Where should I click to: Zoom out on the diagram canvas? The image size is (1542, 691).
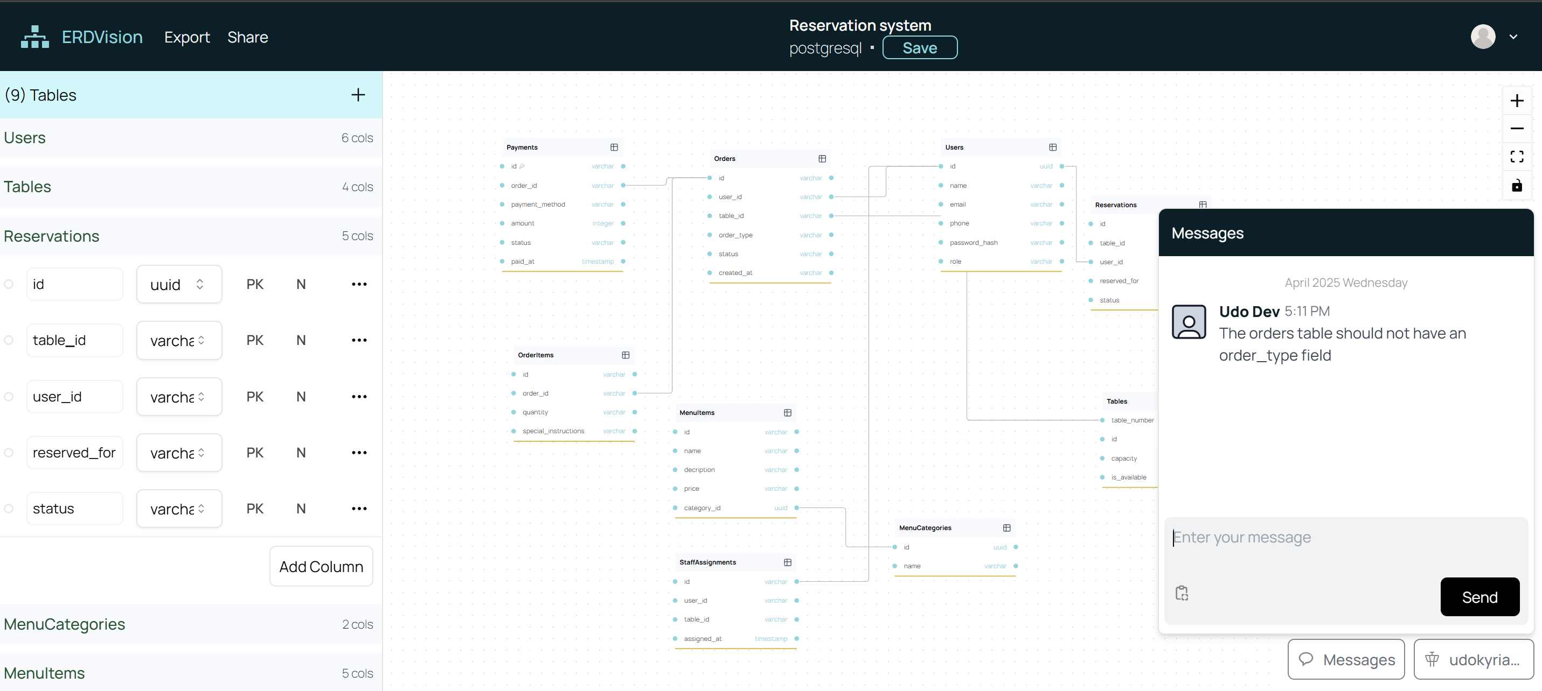tap(1517, 129)
